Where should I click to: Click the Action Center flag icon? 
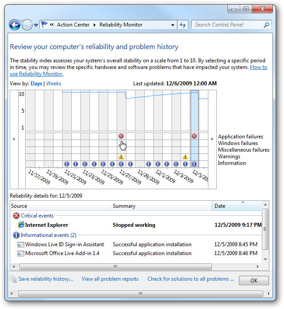pyautogui.click(x=44, y=25)
